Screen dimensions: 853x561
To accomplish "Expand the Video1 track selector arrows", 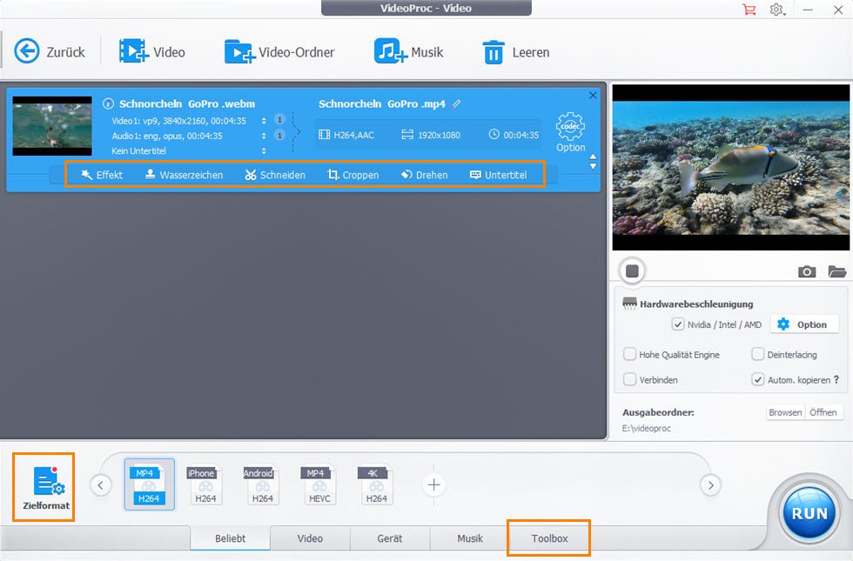I will (x=264, y=120).
